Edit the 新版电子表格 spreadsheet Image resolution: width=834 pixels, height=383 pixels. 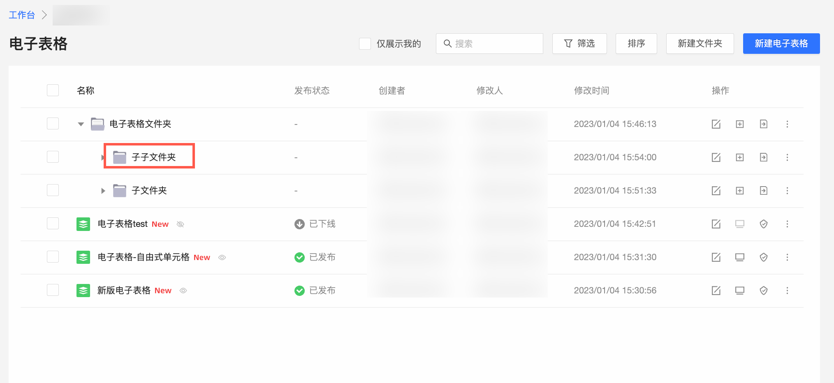click(x=716, y=291)
